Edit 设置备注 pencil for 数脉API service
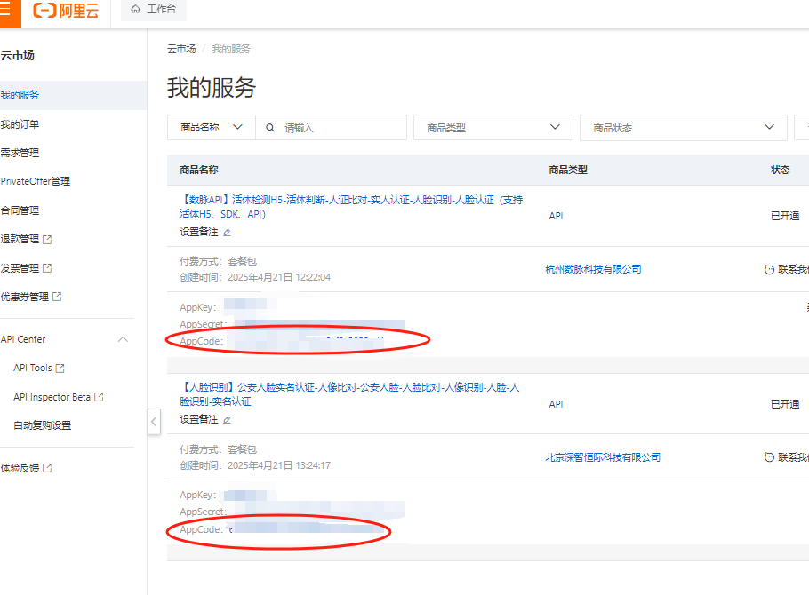The image size is (809, 595). [227, 233]
